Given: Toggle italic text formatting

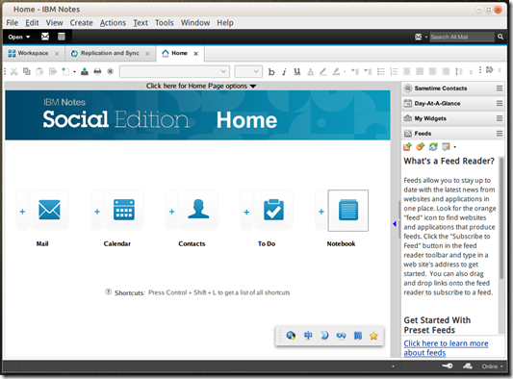Looking at the screenshot, I should click(284, 72).
